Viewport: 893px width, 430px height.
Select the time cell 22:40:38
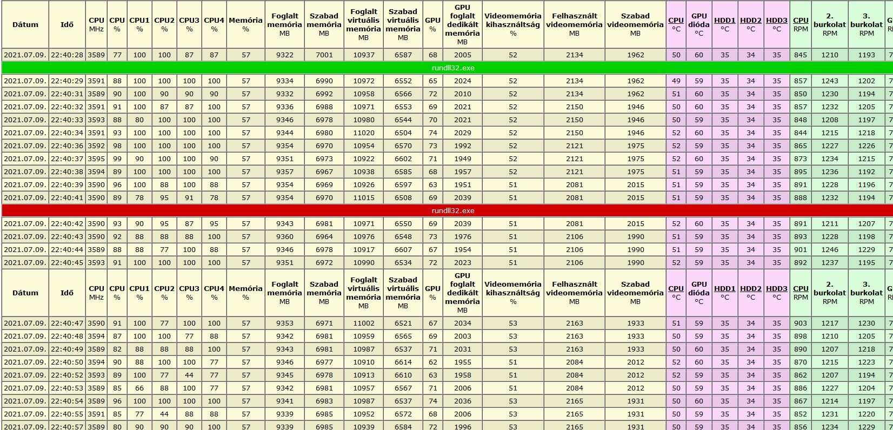tap(67, 172)
